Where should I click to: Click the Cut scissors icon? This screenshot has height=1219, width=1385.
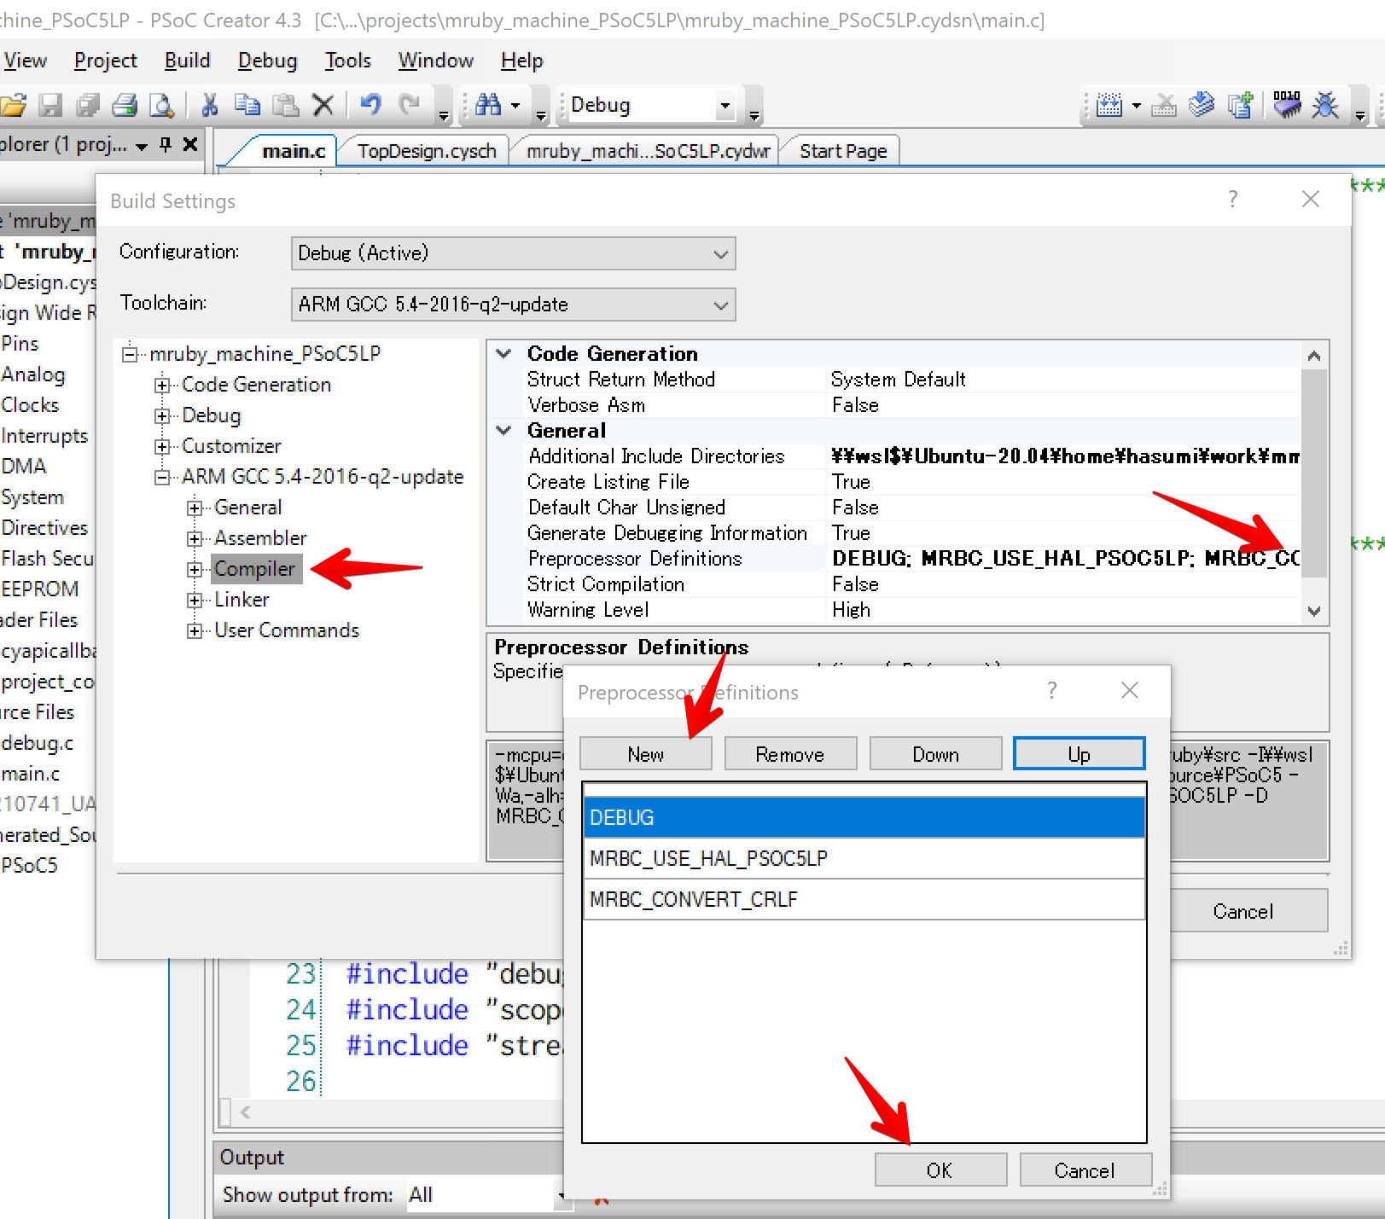pyautogui.click(x=209, y=105)
